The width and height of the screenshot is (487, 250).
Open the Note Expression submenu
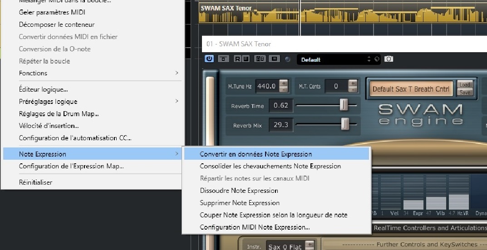pos(93,154)
